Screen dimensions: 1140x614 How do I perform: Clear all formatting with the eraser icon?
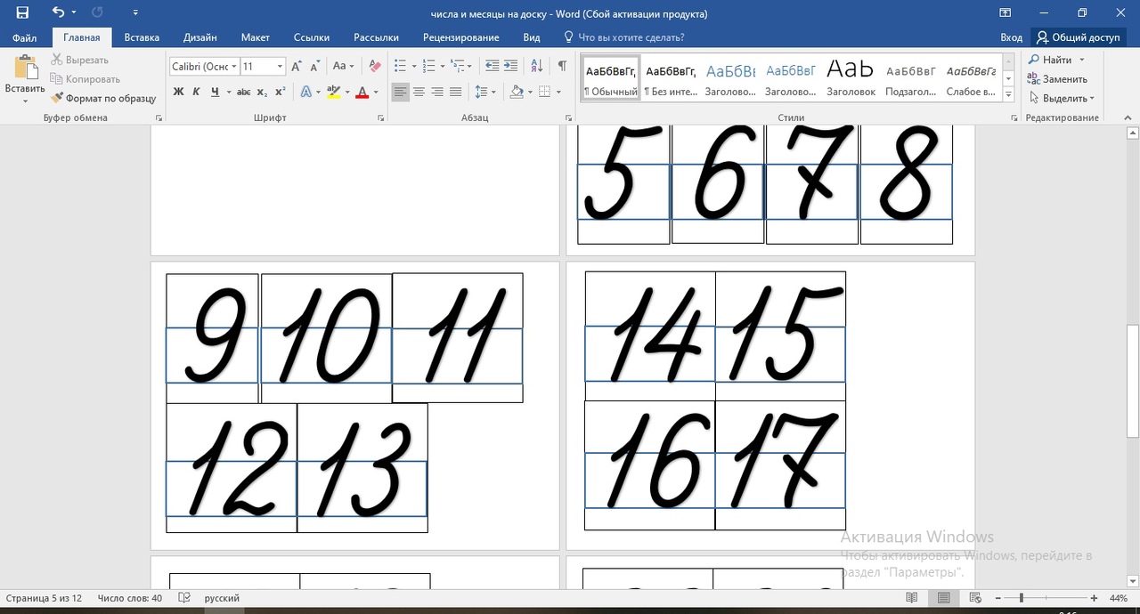(375, 66)
